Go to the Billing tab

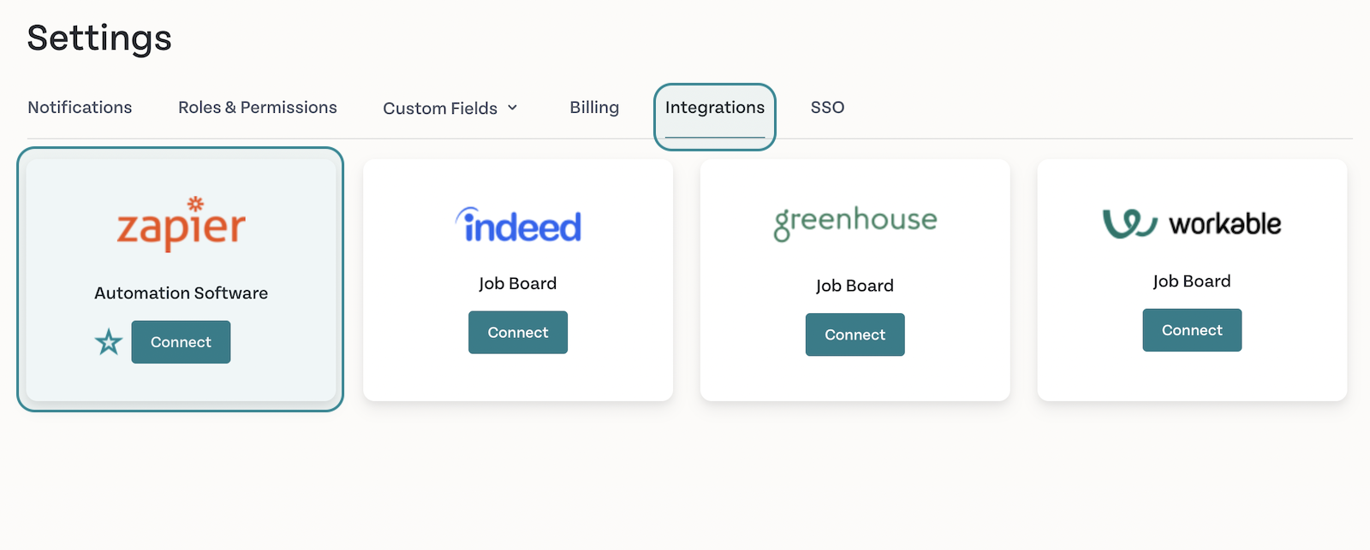pos(594,107)
